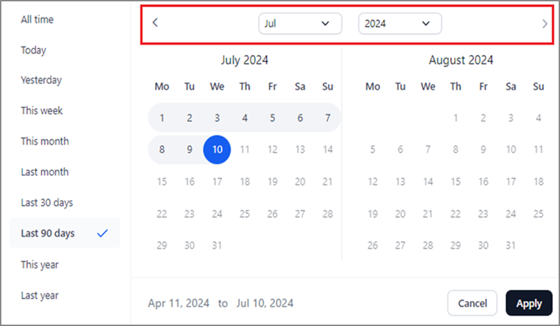The image size is (560, 326).
Task: Pick July 1 in the calendar
Action: point(162,118)
